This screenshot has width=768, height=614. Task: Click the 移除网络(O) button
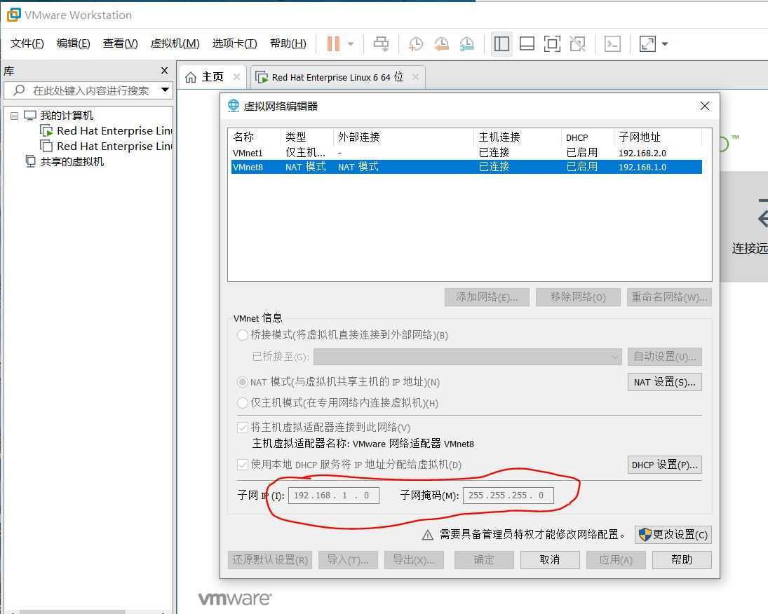coord(578,297)
